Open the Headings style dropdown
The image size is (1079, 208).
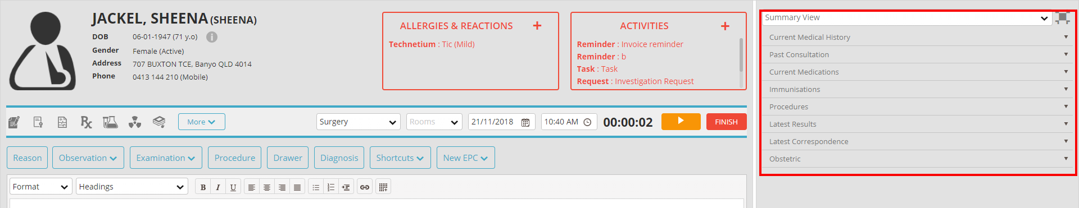tap(132, 187)
